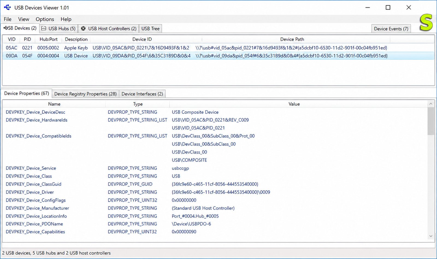Select DEVPKEY_Device_ClassGuid property
This screenshot has width=437, height=259.
[x=34, y=184]
